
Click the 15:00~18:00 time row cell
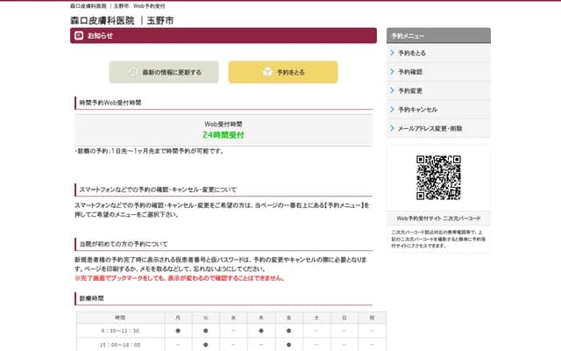120,345
